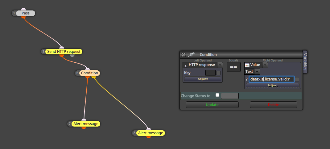Click the number 2 badge on Send HTTP request
330x149 pixels.
point(43,52)
